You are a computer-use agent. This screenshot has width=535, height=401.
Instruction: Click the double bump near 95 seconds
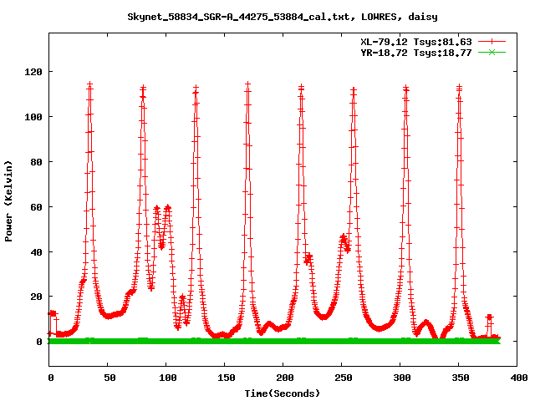tap(162, 225)
